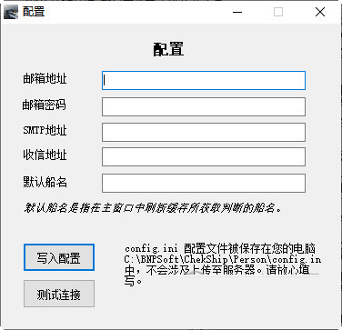Activate the 默认船名 input box
Viewport: 342px width, 330px height.
pyautogui.click(x=204, y=183)
